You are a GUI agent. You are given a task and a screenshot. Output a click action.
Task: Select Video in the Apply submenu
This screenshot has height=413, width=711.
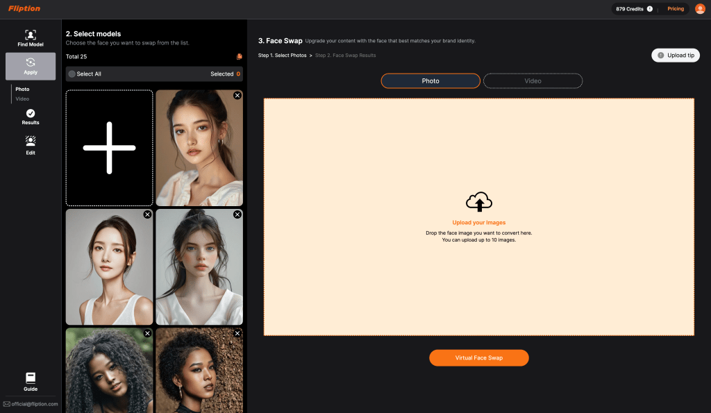point(22,99)
